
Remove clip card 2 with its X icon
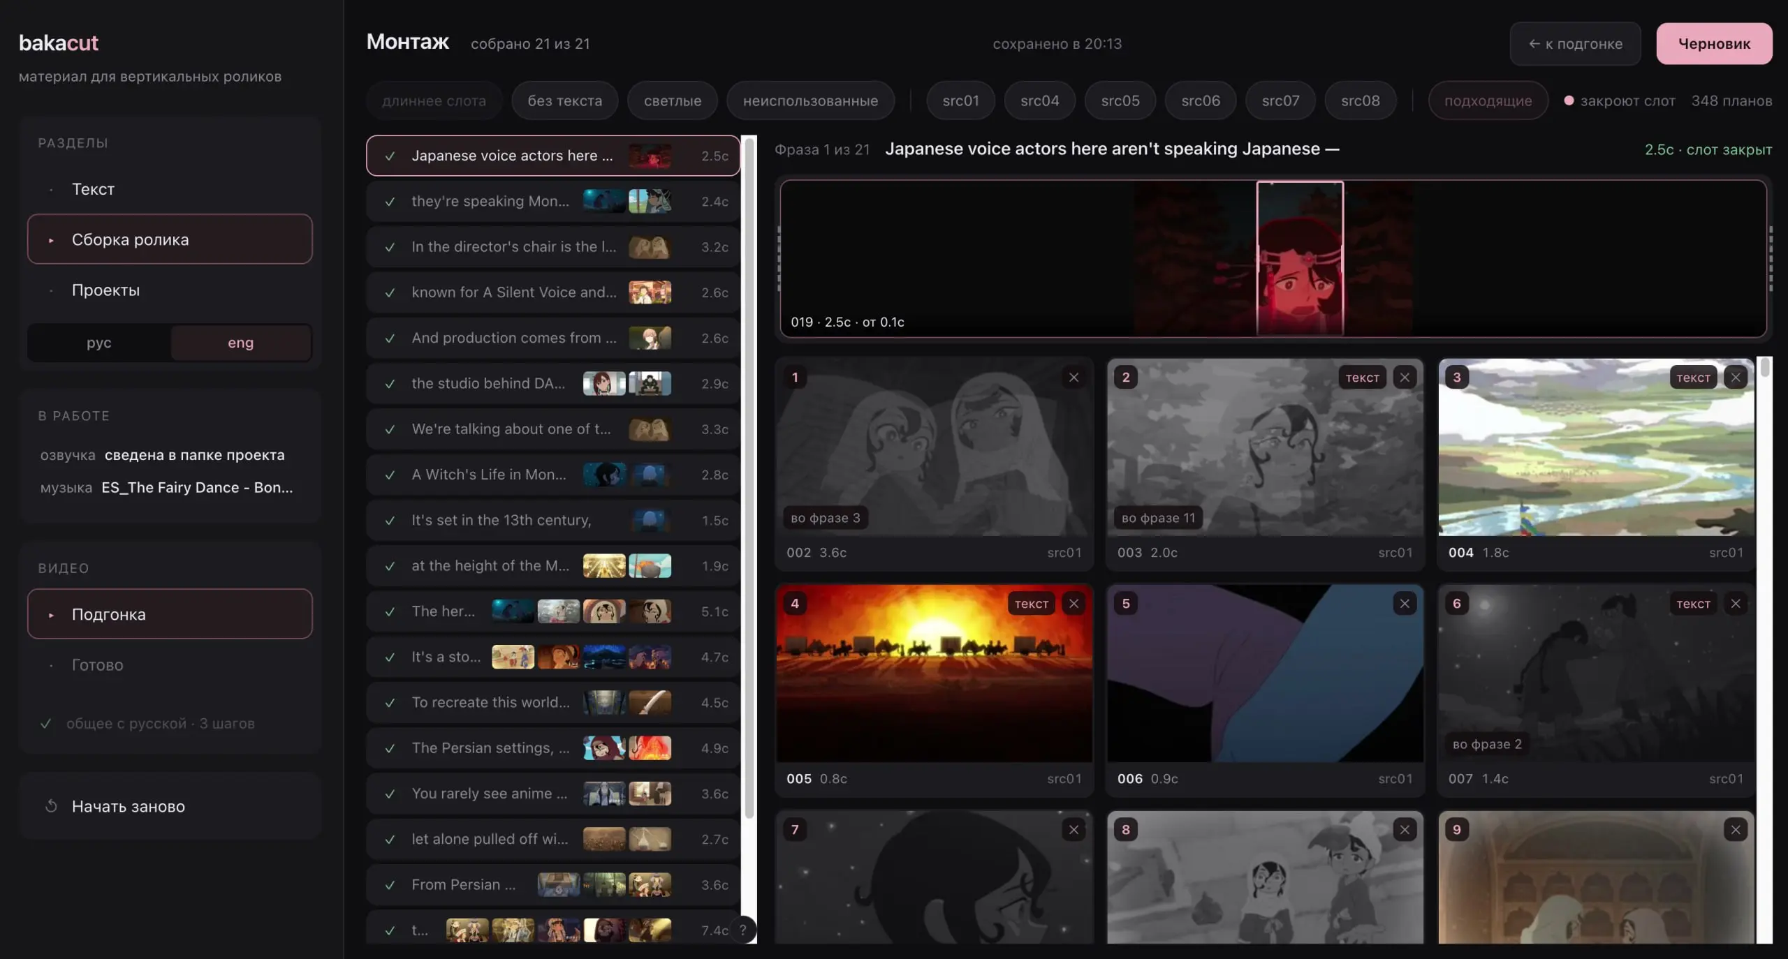pos(1405,378)
